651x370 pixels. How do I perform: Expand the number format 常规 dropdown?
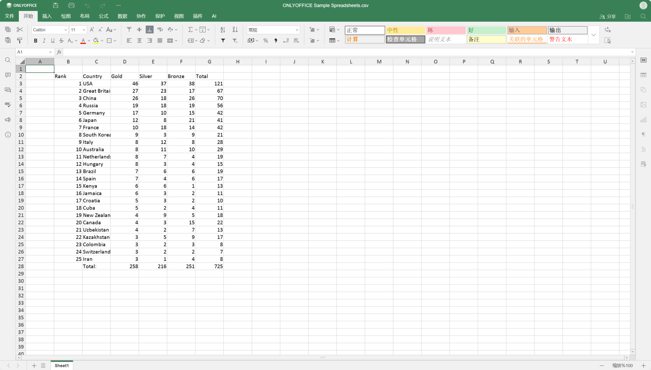click(x=297, y=30)
